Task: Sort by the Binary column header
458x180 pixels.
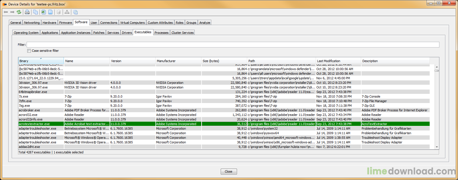Action: click(41, 61)
